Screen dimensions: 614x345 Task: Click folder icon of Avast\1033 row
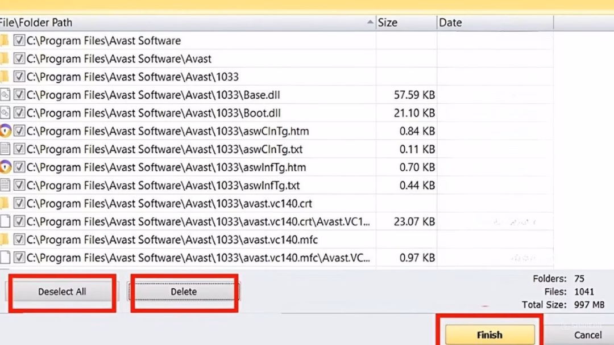(x=5, y=77)
